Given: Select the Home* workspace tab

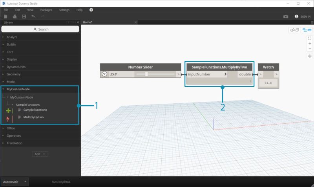Looking at the screenshot, I should [x=88, y=22].
